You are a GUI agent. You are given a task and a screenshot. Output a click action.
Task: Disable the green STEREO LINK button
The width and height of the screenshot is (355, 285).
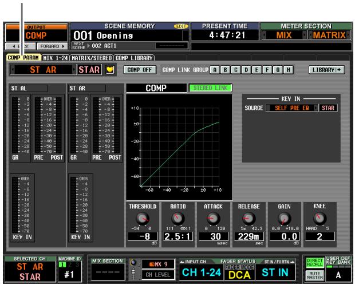click(x=210, y=88)
